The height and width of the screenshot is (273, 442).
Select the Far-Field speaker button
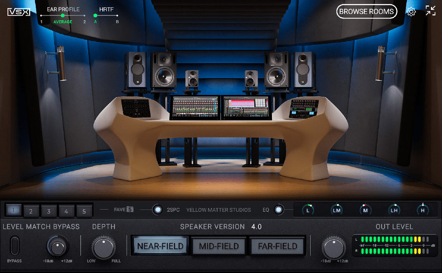[x=278, y=246]
